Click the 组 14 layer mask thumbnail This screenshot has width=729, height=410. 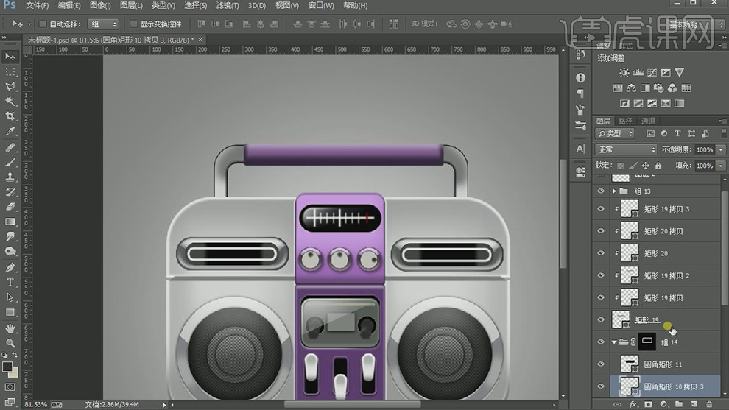[647, 342]
